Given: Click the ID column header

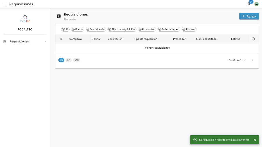Looking at the screenshot, I should (61, 39).
